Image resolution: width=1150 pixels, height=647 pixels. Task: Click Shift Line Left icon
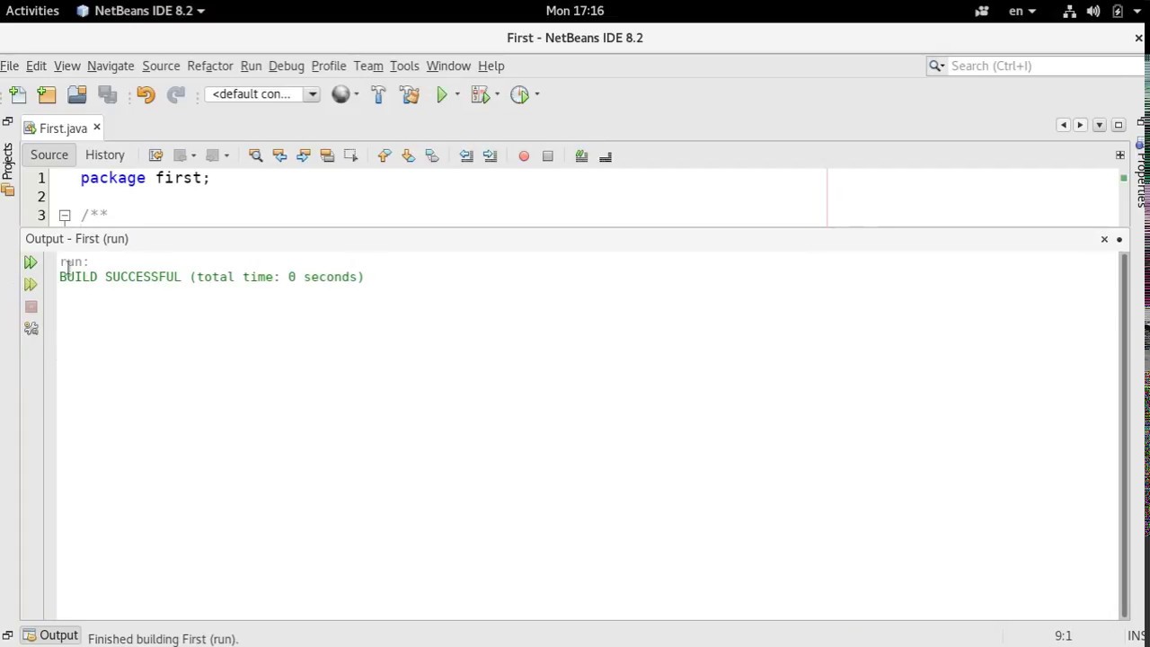click(466, 155)
